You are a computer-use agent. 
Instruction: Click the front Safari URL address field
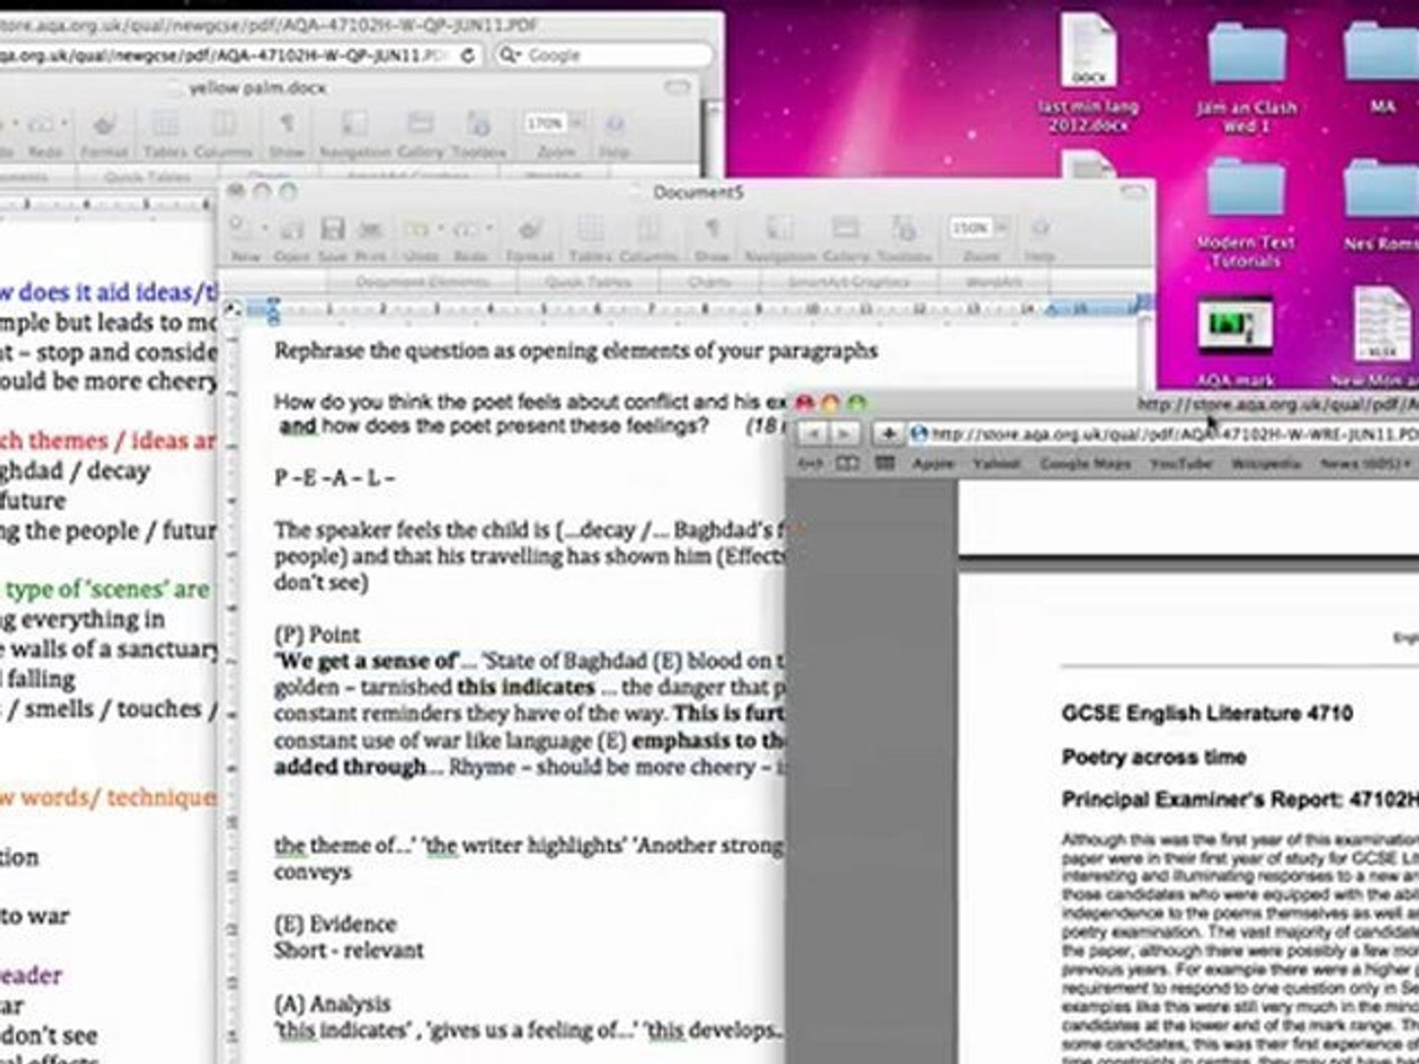(x=1163, y=433)
